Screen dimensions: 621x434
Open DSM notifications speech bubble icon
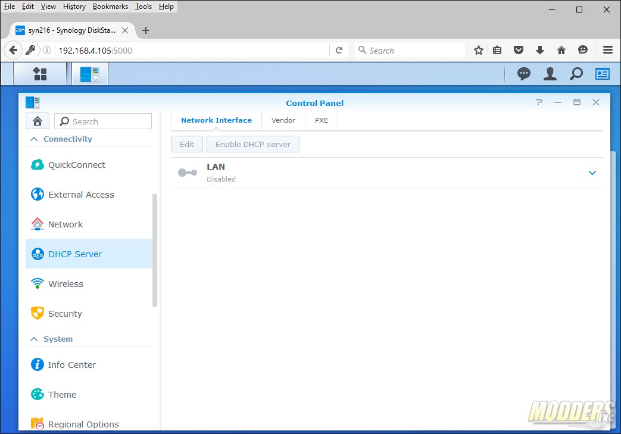523,74
